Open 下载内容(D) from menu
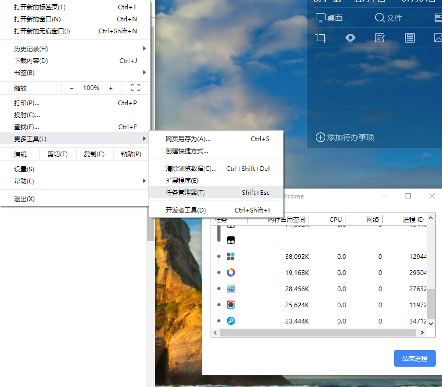 click(x=75, y=60)
